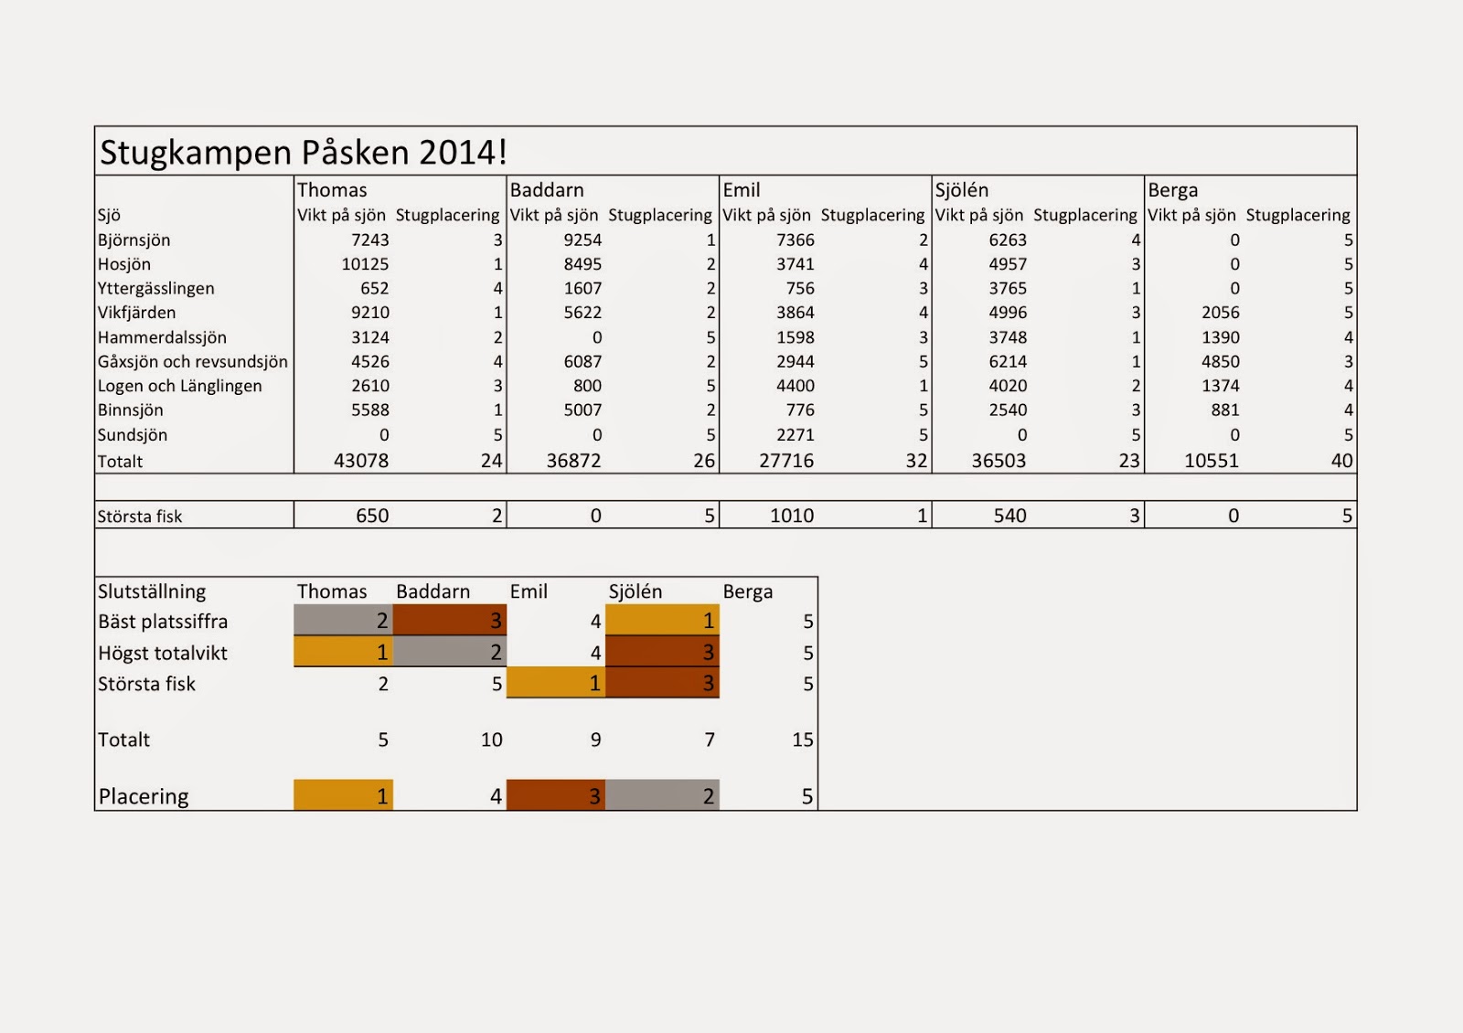Click gold Placering cell 1 for Thomas

point(344,794)
